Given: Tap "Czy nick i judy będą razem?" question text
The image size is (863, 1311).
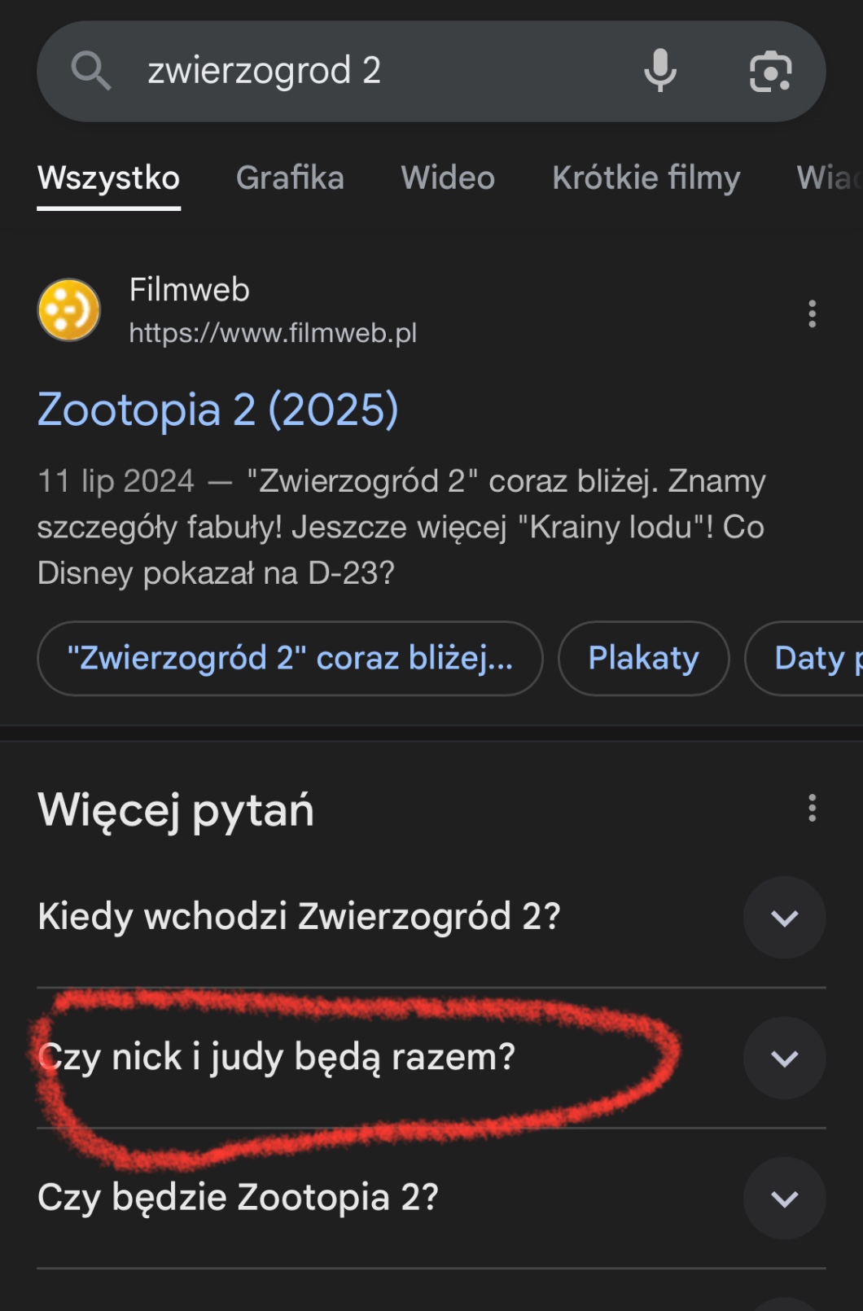Looking at the screenshot, I should point(277,1057).
